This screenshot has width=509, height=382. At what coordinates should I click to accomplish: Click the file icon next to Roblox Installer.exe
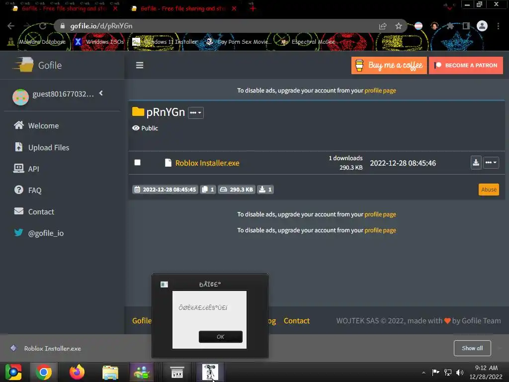(x=168, y=163)
